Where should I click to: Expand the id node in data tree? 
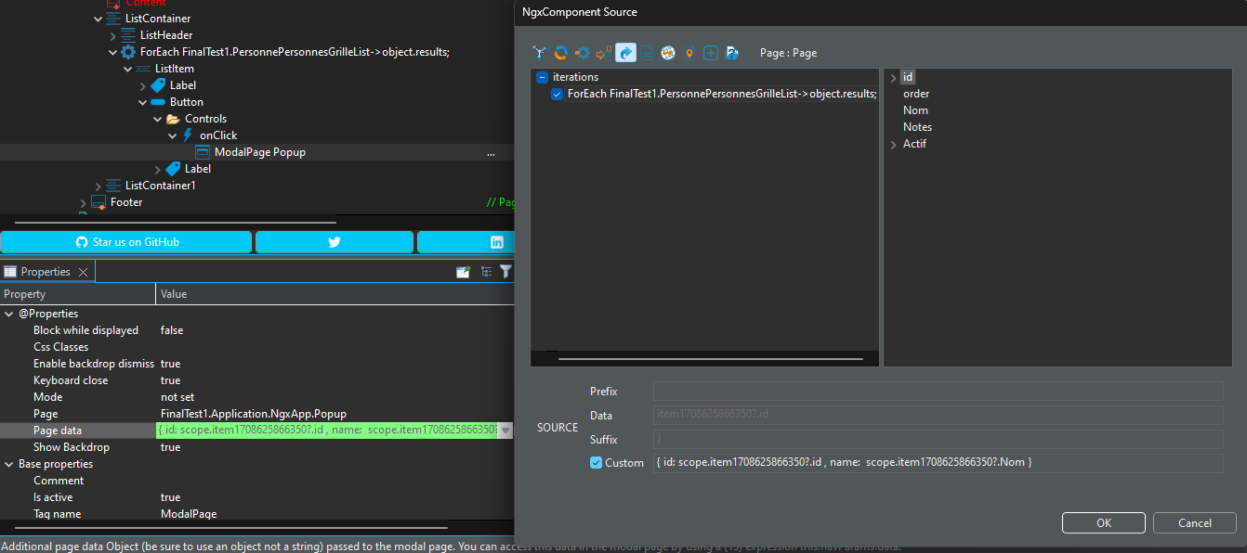click(893, 77)
